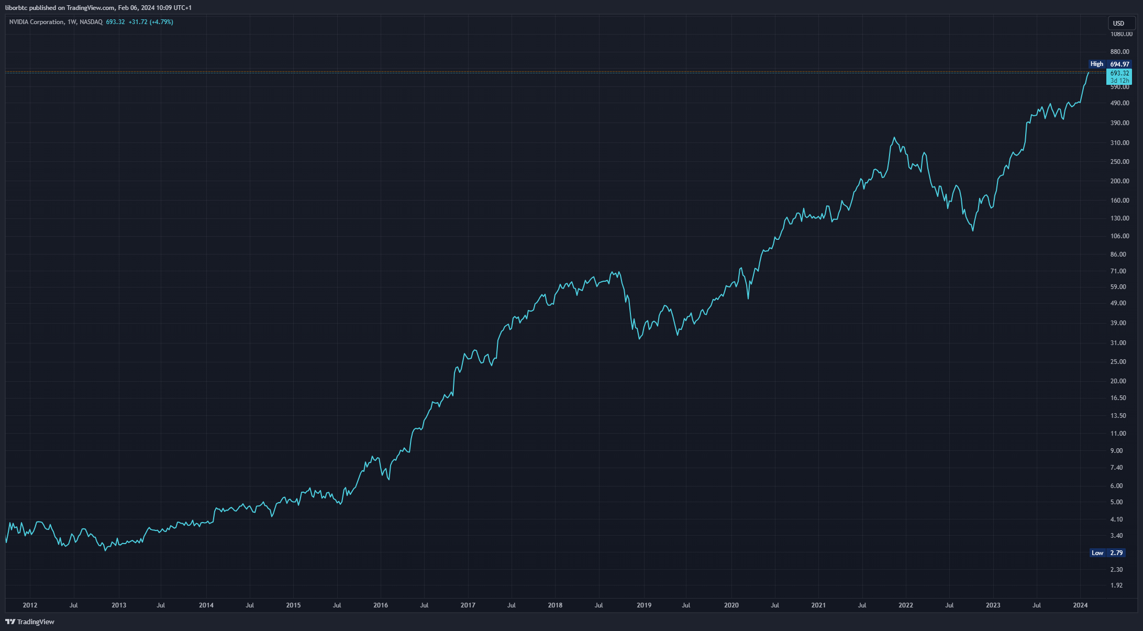Click the 49.00 price axis label
This screenshot has width=1143, height=631.
tap(1118, 303)
